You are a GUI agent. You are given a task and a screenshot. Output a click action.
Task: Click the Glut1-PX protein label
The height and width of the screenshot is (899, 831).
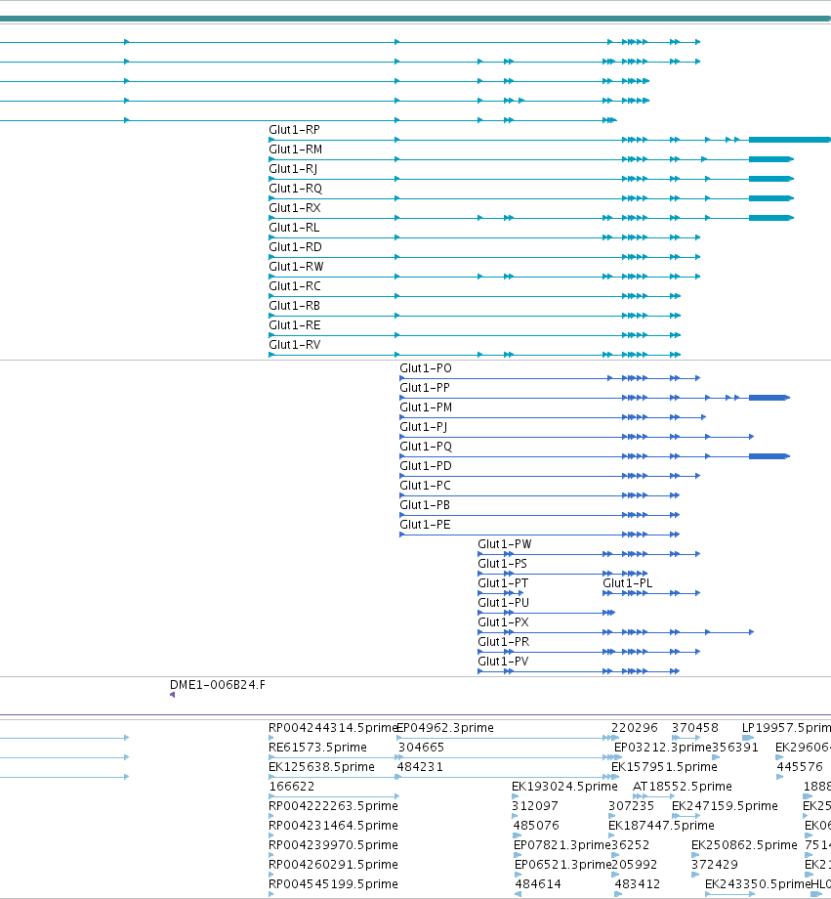point(503,621)
